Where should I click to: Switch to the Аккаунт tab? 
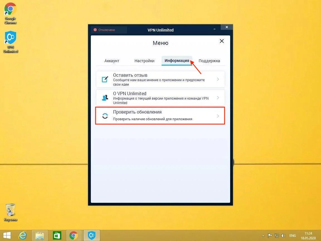[112, 61]
